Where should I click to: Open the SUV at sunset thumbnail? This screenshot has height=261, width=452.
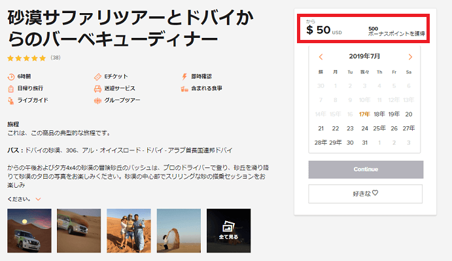point(29,231)
